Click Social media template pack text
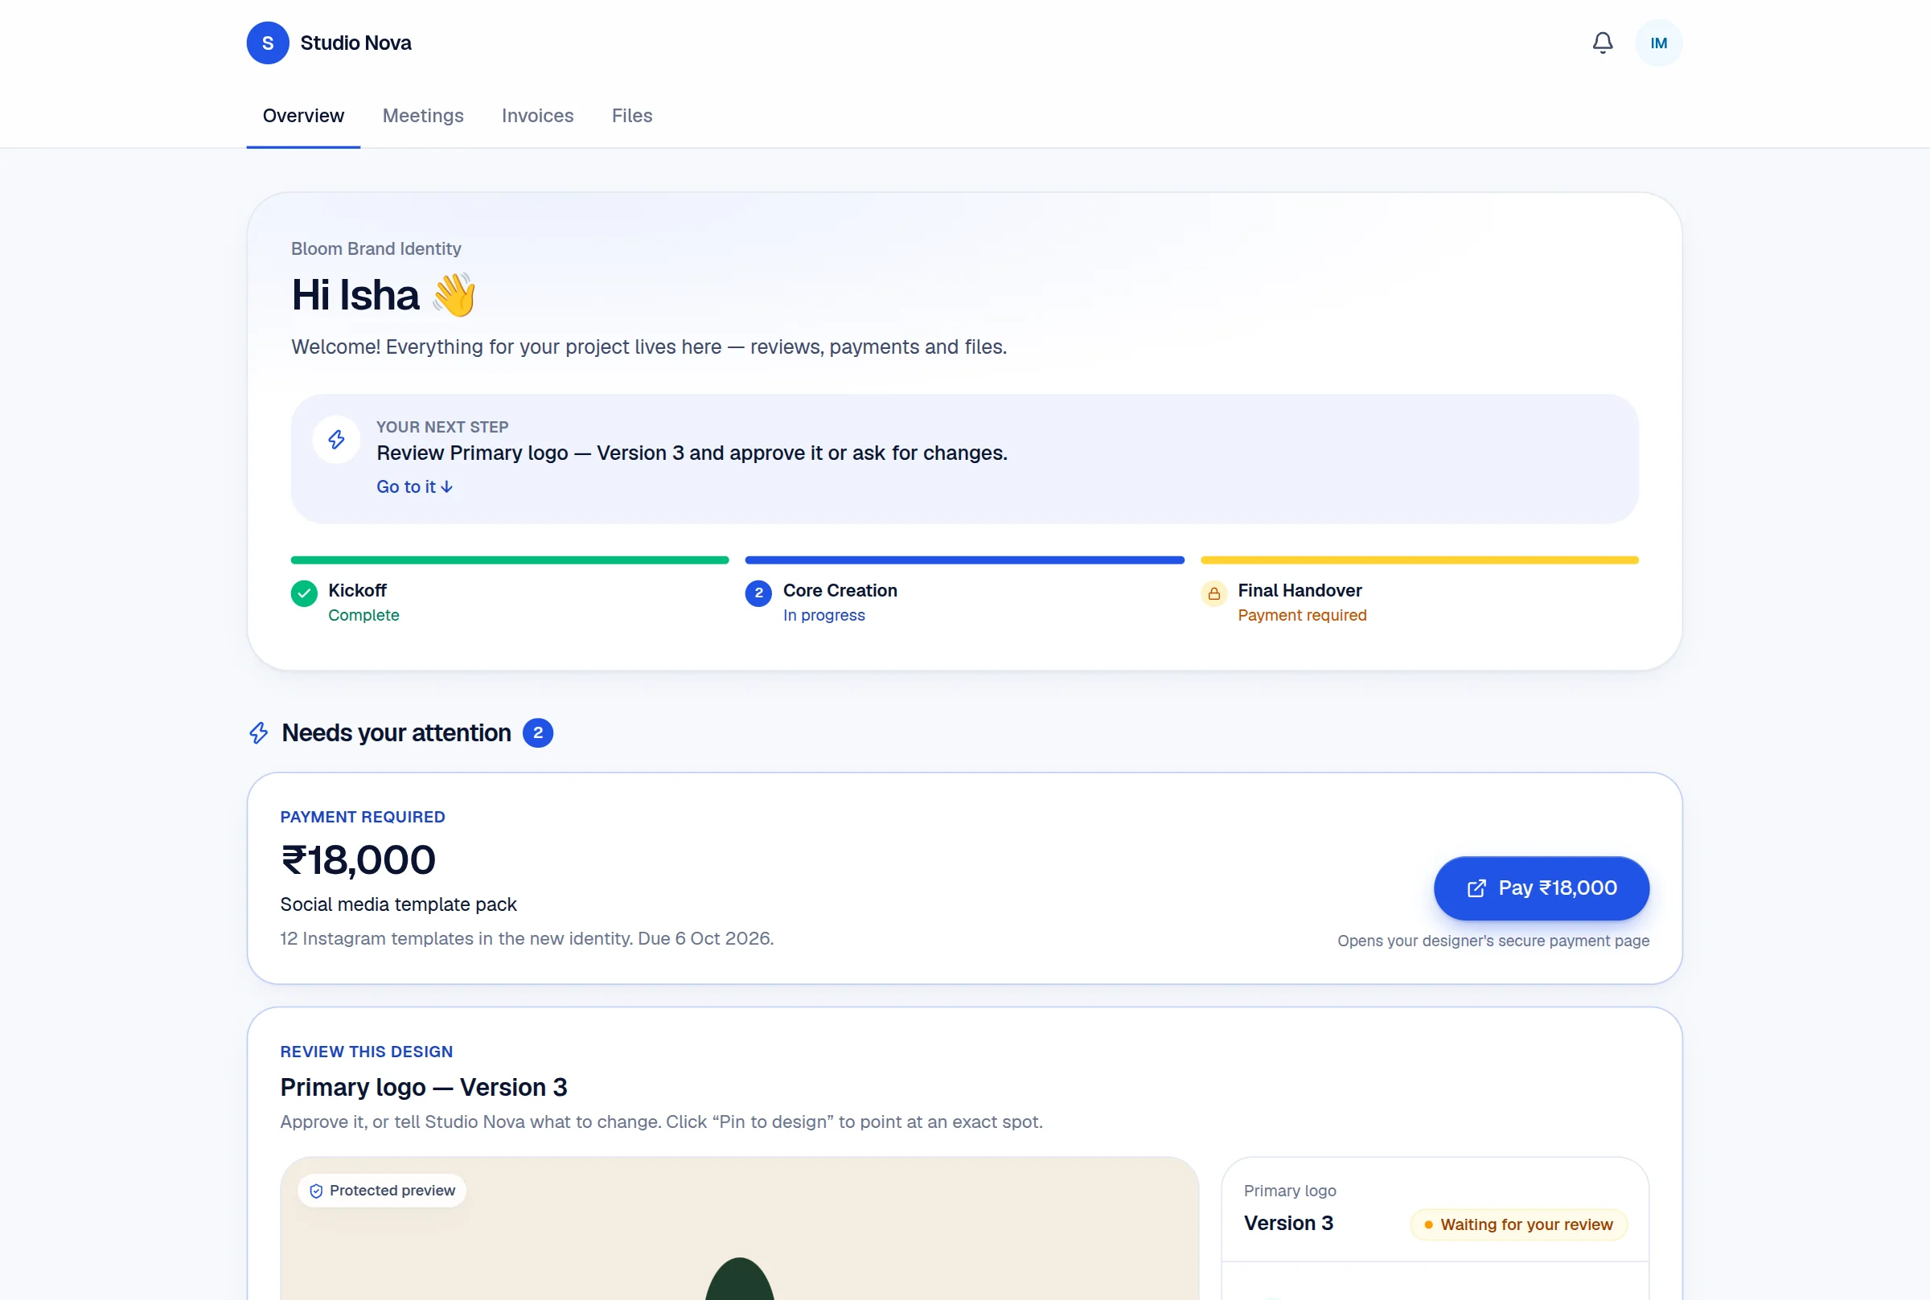 click(x=398, y=905)
